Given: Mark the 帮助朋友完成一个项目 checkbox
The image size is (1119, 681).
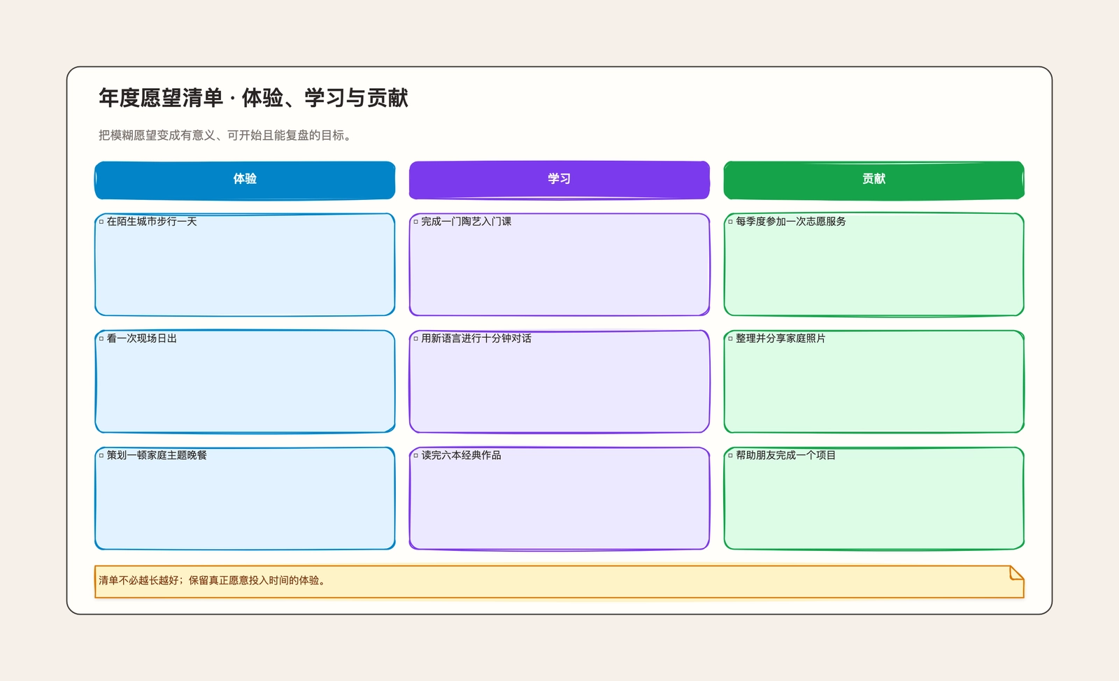Looking at the screenshot, I should click(x=730, y=455).
